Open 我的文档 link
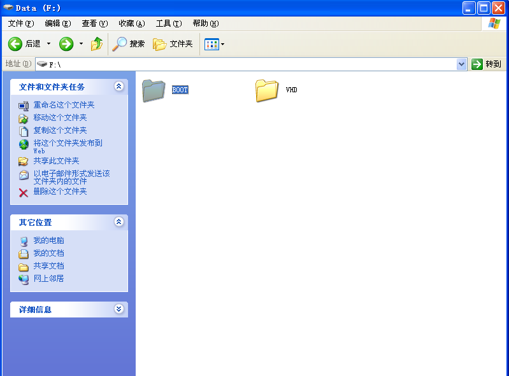Screen dimensions: 509x376 pyautogui.click(x=48, y=253)
